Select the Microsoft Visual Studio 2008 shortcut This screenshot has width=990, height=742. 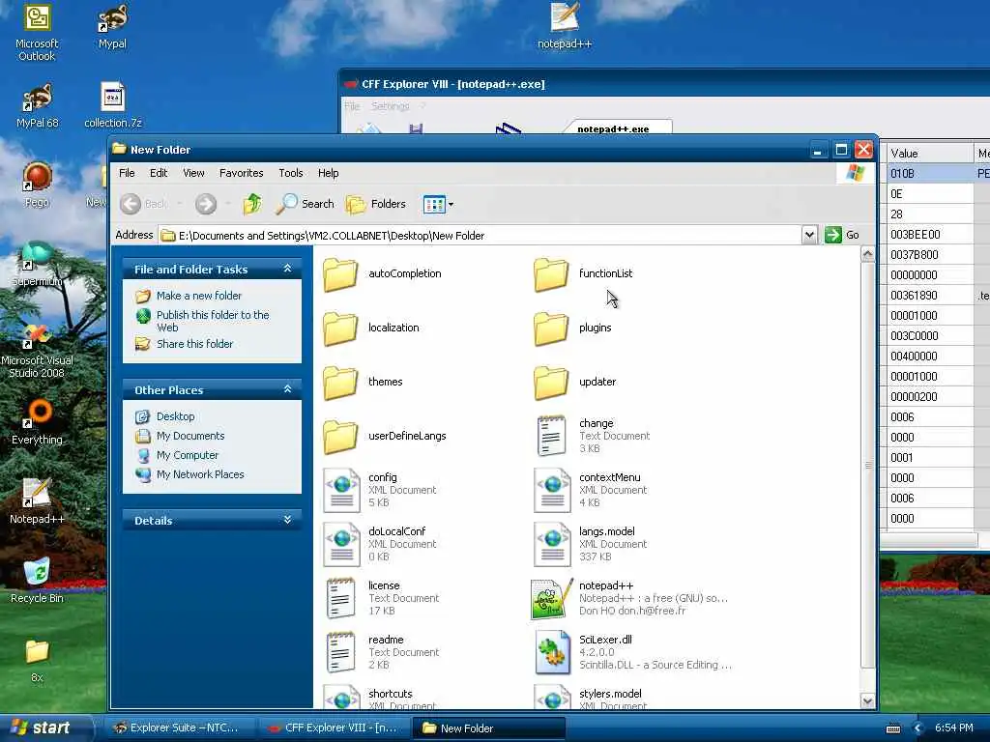(37, 350)
